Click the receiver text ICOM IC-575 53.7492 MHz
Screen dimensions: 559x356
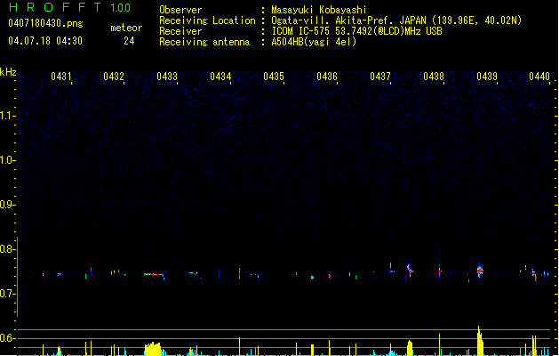pyautogui.click(x=357, y=31)
